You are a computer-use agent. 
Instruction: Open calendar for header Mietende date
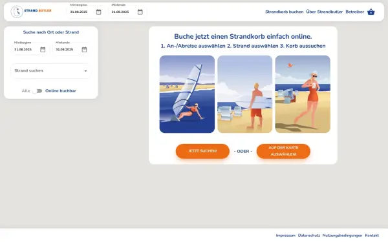(x=140, y=12)
